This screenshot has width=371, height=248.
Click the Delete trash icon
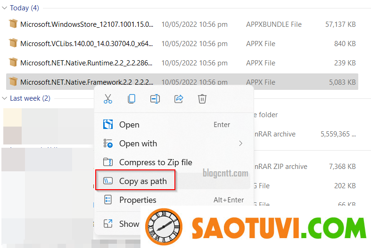click(x=202, y=99)
